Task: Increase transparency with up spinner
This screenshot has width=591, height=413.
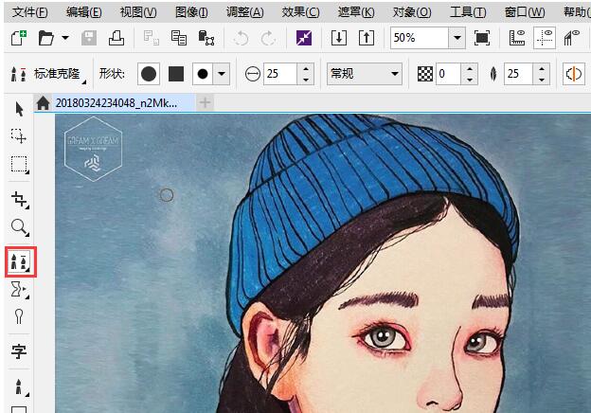Action: [x=469, y=69]
